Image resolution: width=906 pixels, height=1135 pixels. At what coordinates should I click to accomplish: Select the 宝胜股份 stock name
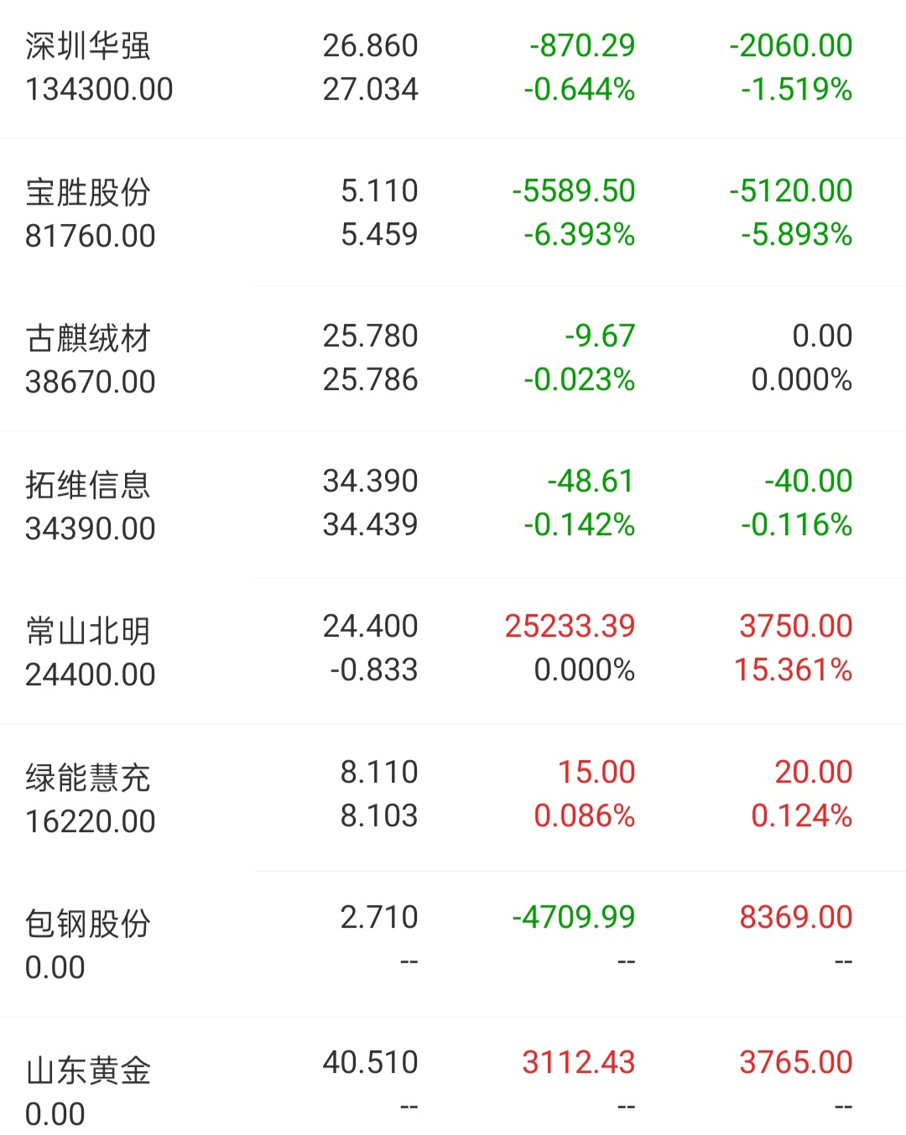[x=88, y=192]
